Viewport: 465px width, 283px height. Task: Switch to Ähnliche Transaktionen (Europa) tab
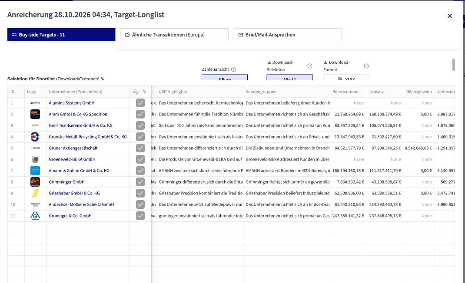[174, 35]
